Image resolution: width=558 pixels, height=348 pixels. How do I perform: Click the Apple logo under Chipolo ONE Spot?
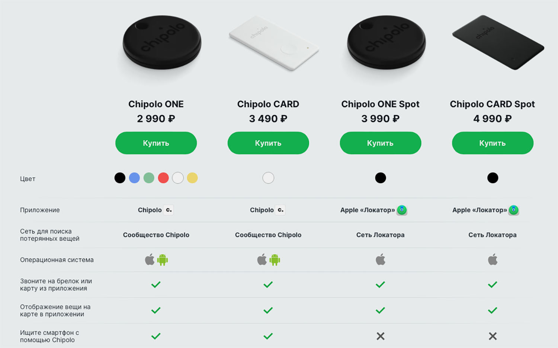(381, 260)
